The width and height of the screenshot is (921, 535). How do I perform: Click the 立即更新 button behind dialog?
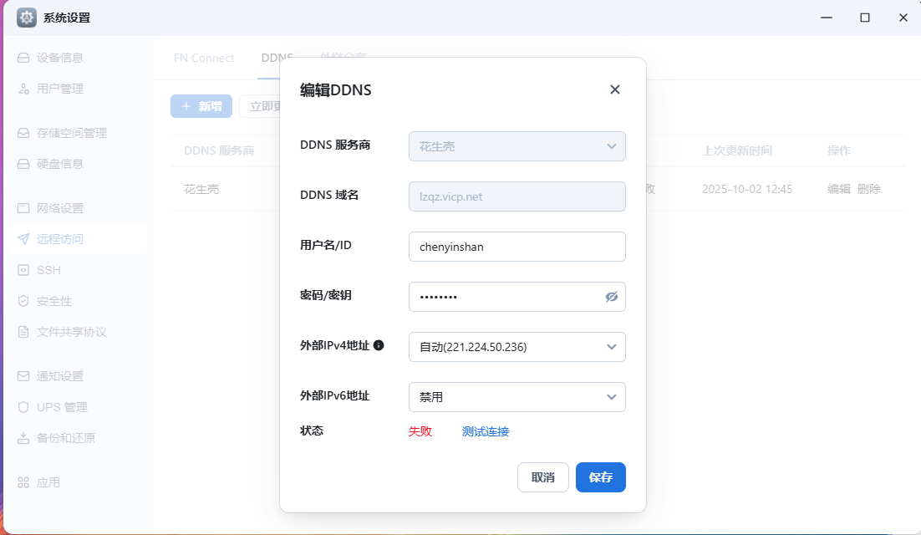tap(262, 106)
